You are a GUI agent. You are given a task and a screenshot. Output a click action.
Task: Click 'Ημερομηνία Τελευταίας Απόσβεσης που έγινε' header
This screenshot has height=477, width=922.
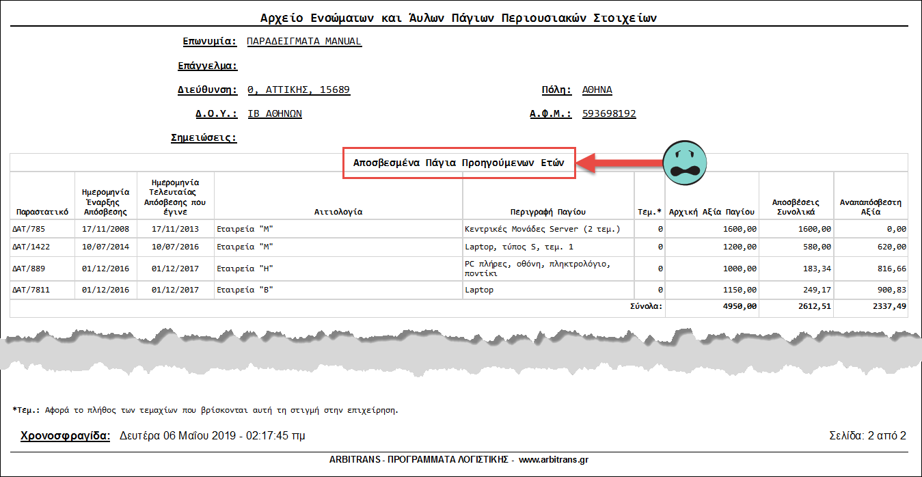176,197
